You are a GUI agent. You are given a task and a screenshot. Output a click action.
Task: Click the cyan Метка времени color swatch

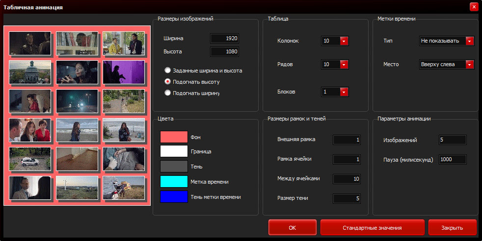click(x=174, y=182)
